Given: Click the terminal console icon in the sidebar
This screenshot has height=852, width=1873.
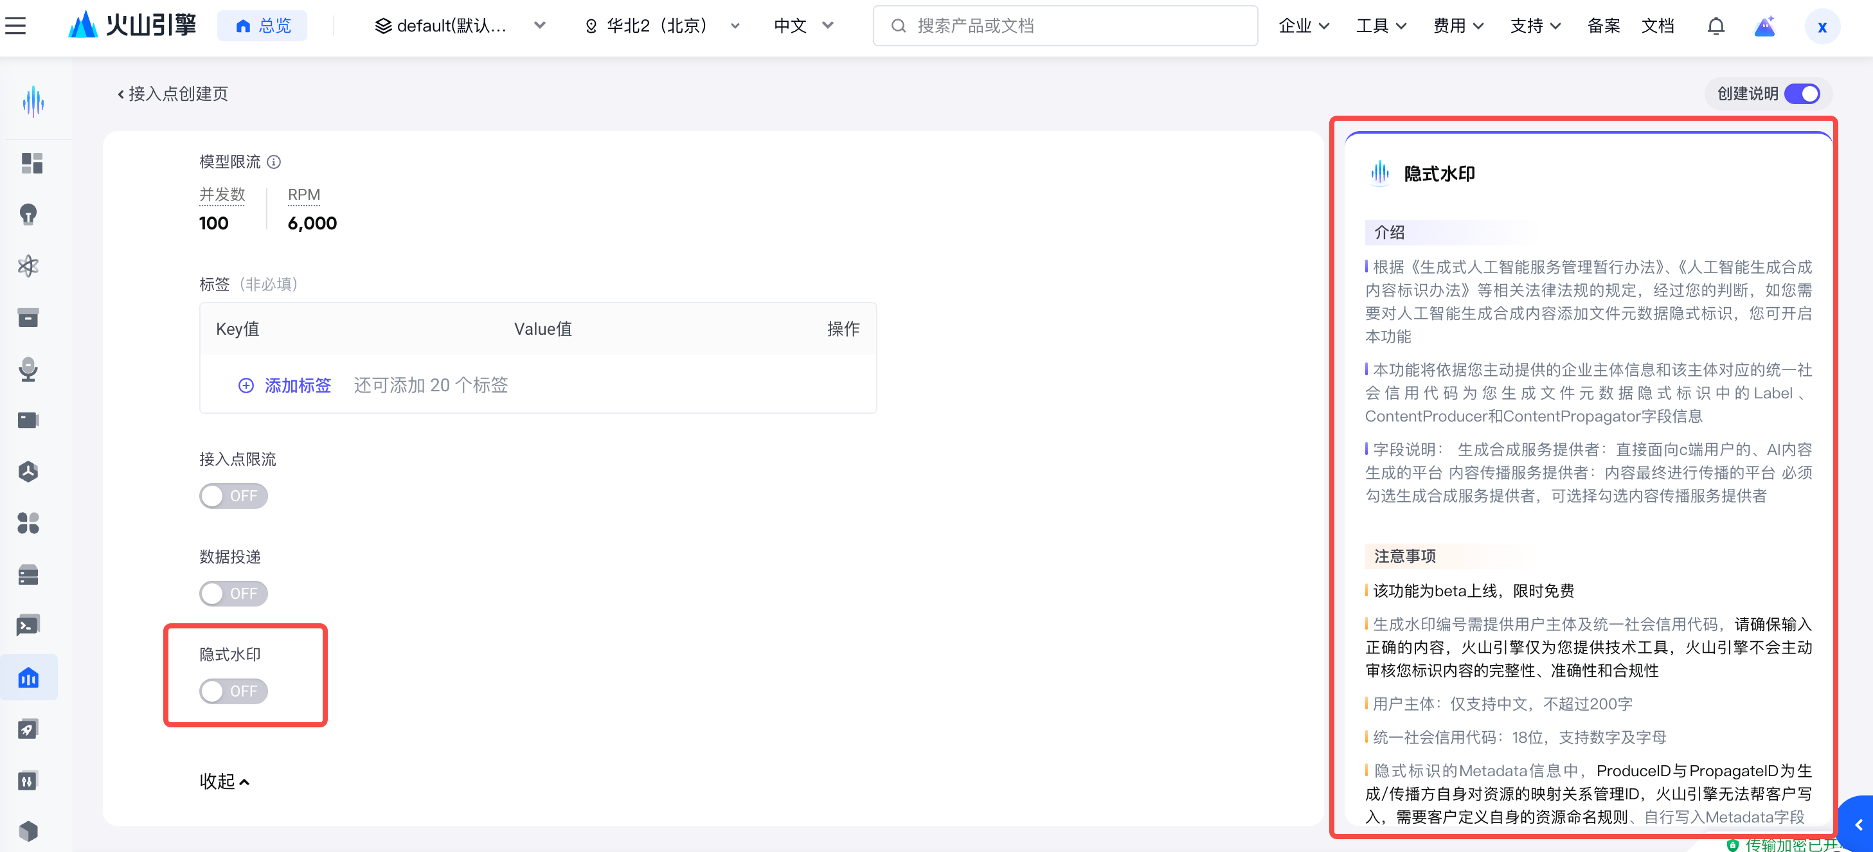Looking at the screenshot, I should point(28,625).
